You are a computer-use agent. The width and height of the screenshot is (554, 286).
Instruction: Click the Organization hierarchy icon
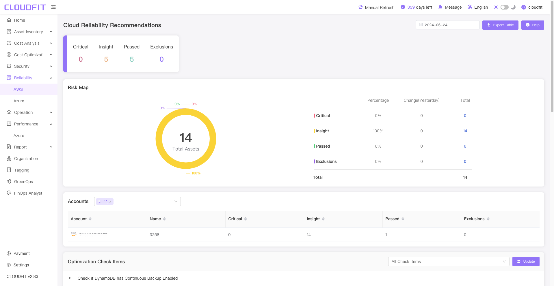[x=9, y=159]
